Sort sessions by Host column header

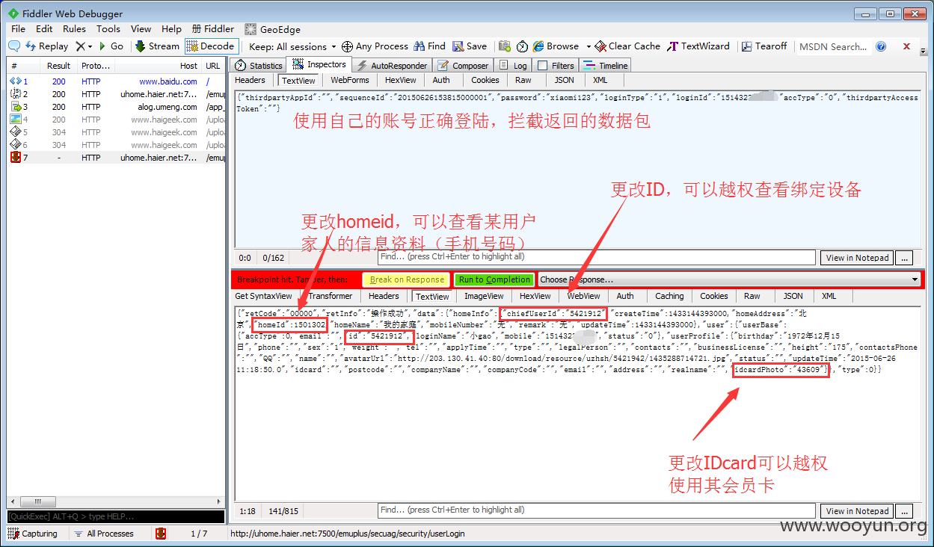159,66
